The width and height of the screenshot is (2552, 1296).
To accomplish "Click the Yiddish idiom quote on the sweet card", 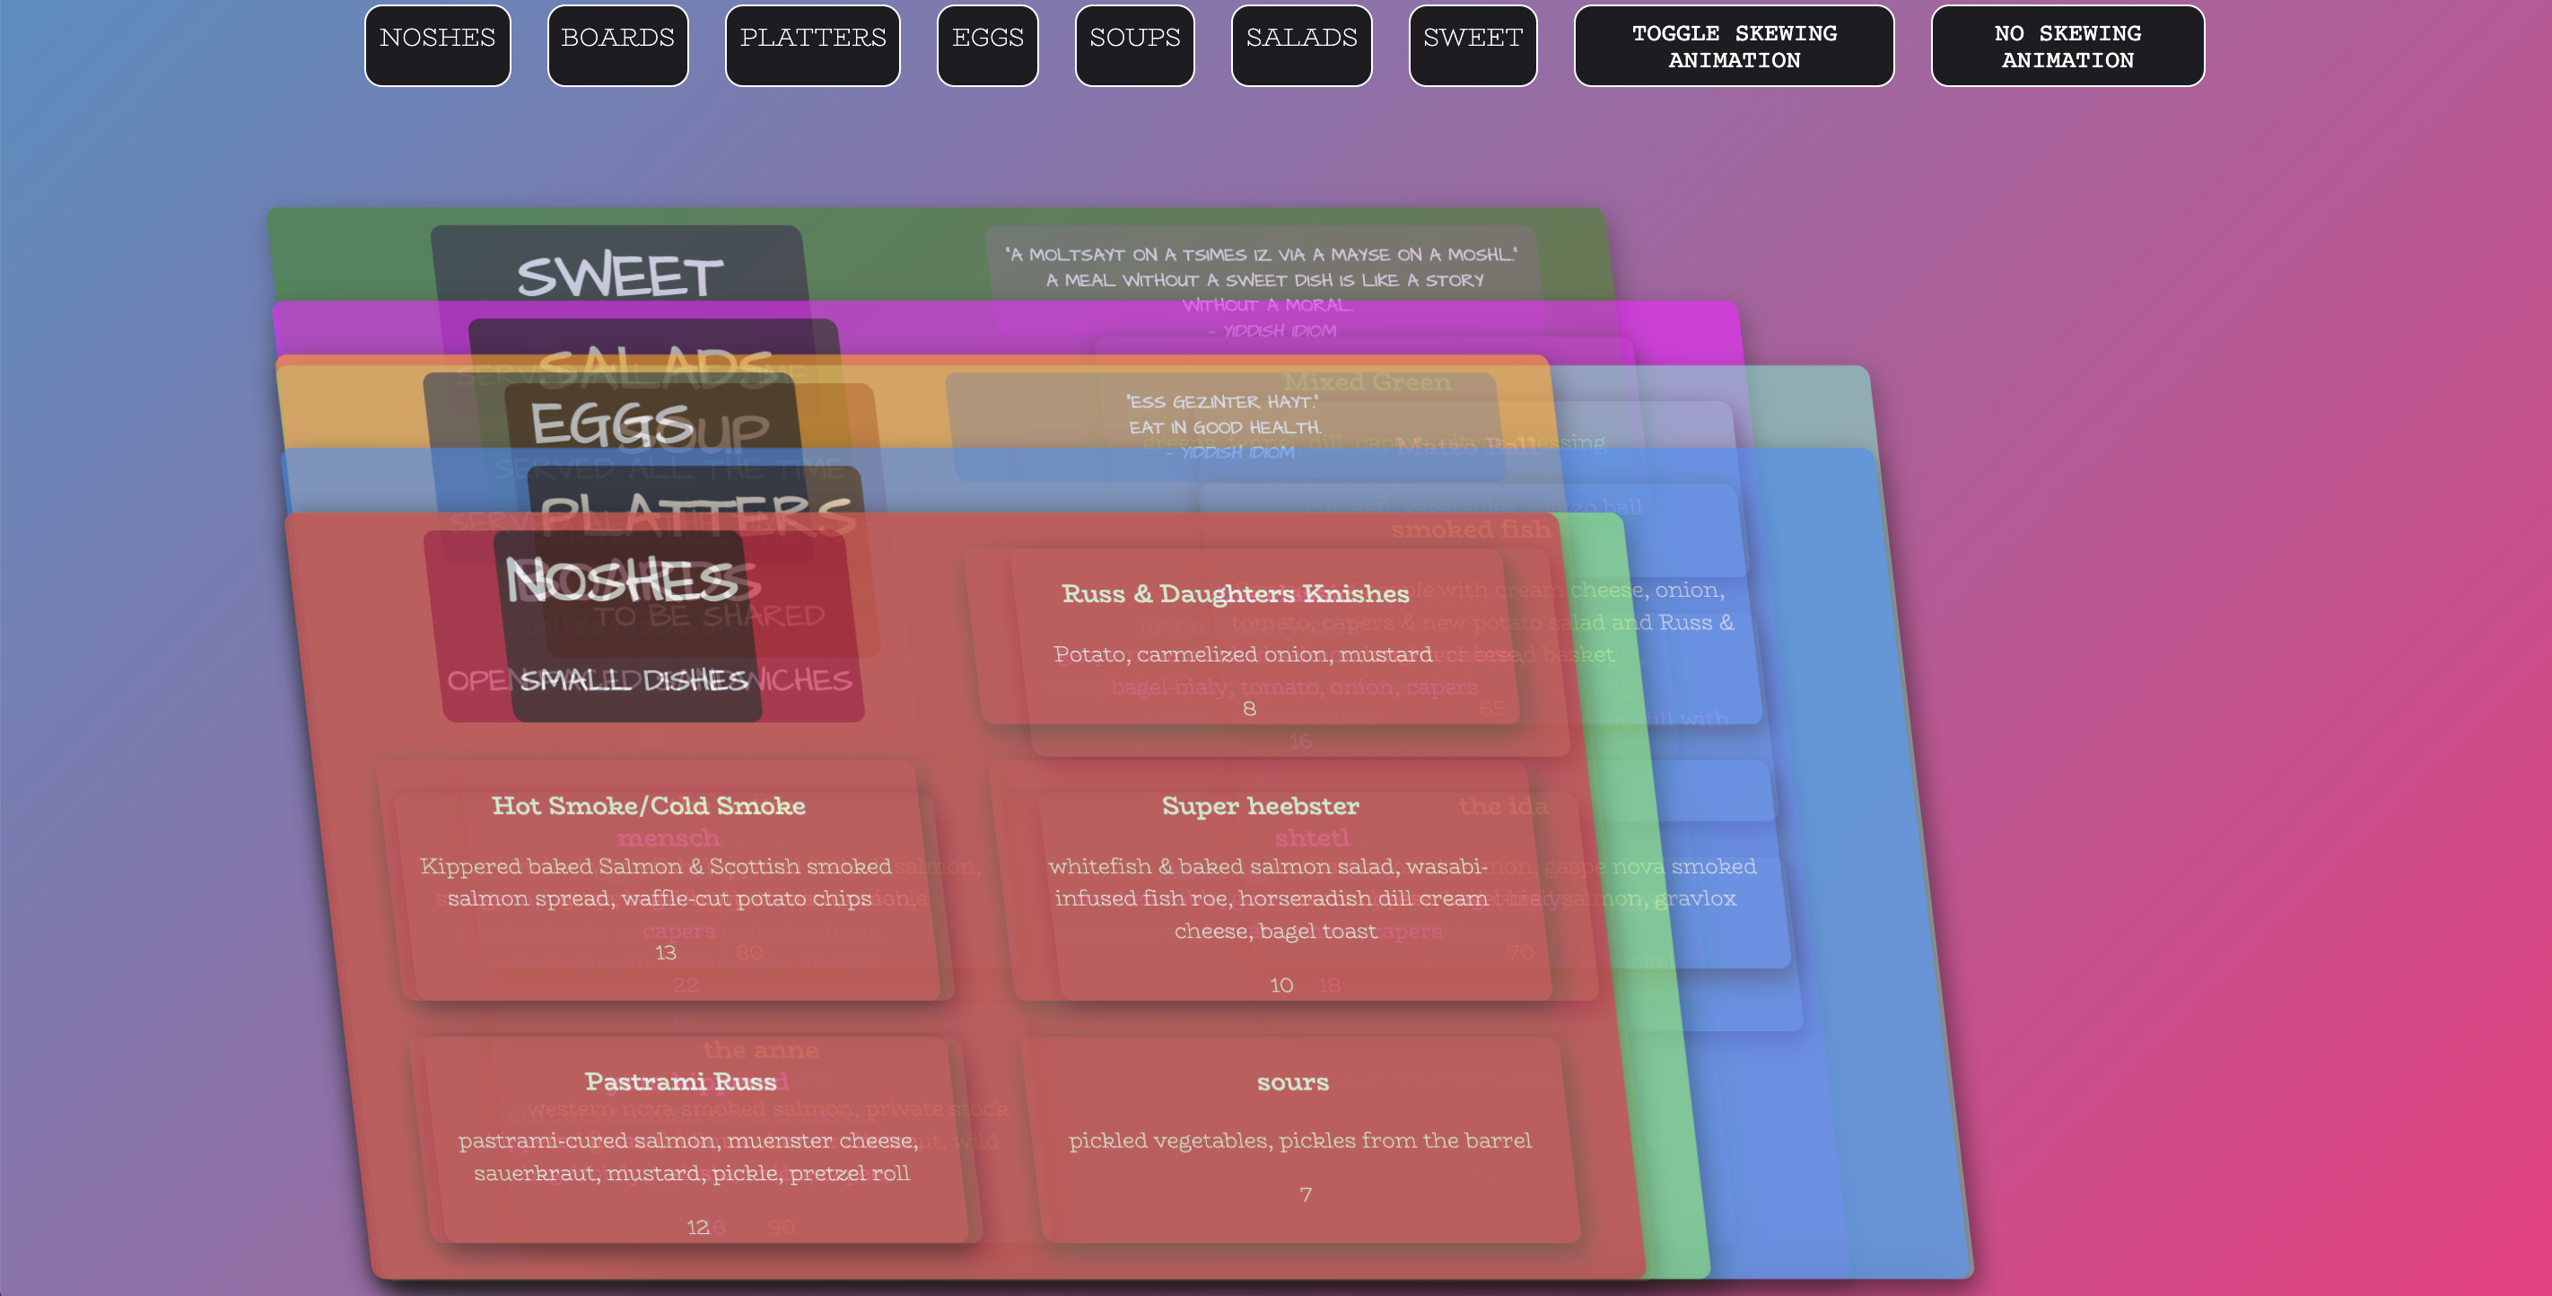I will (1260, 267).
